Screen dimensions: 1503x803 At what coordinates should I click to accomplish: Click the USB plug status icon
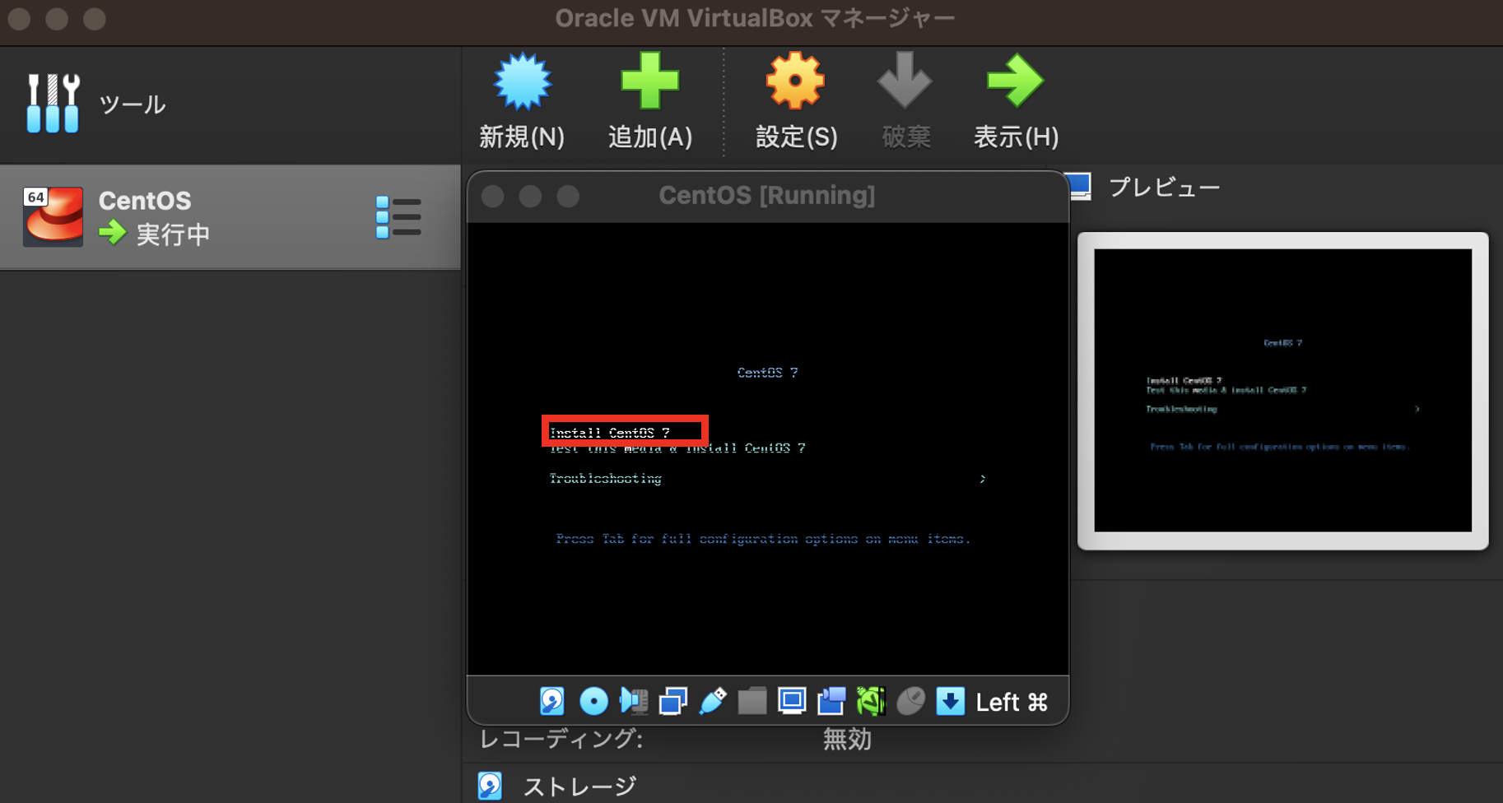pos(713,701)
